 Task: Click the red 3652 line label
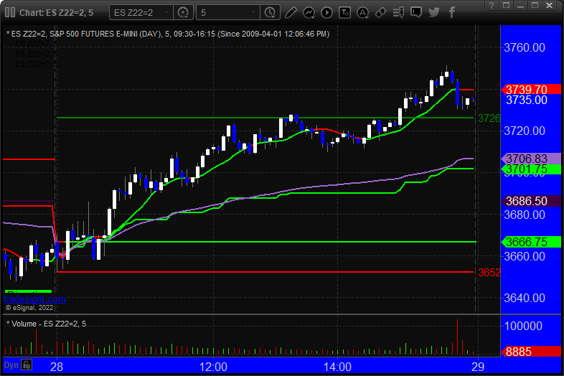[x=489, y=273]
